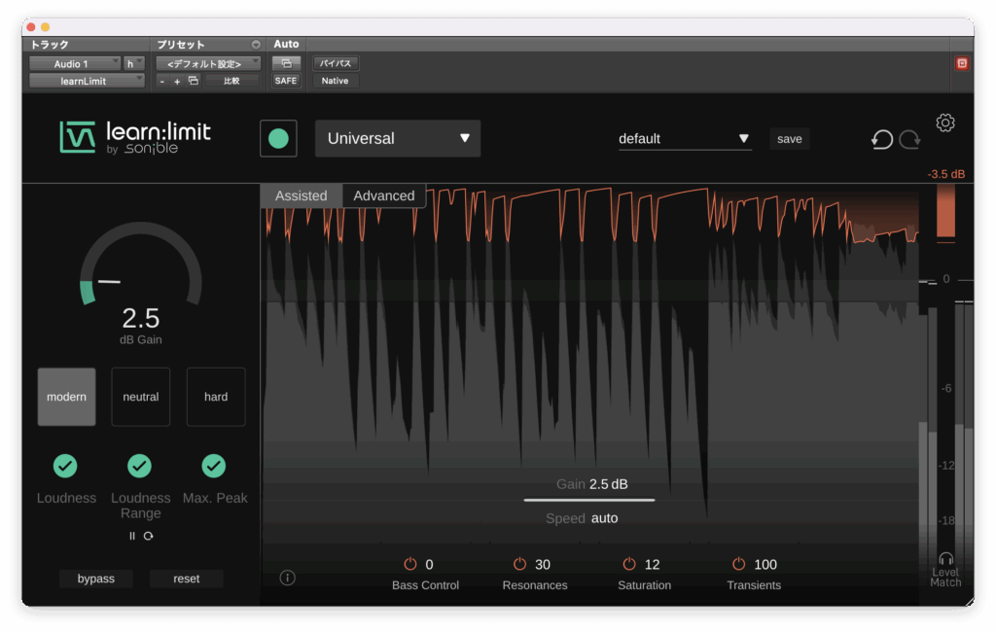Image resolution: width=996 pixels, height=632 pixels.
Task: Open the h insert position dropdown
Action: pyautogui.click(x=133, y=63)
